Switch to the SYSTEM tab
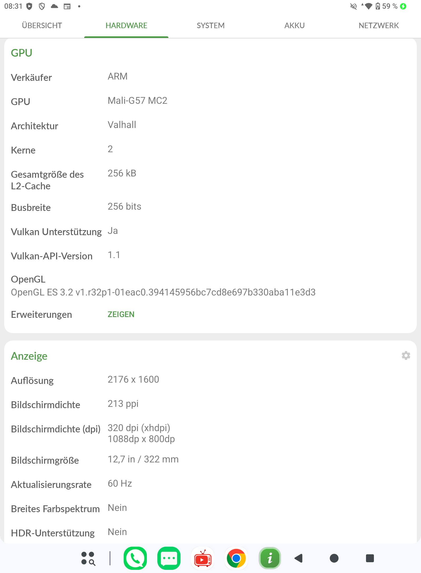Image resolution: width=421 pixels, height=573 pixels. (210, 26)
